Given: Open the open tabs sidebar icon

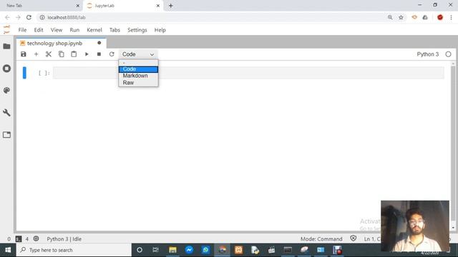Looking at the screenshot, I should pyautogui.click(x=6, y=135).
